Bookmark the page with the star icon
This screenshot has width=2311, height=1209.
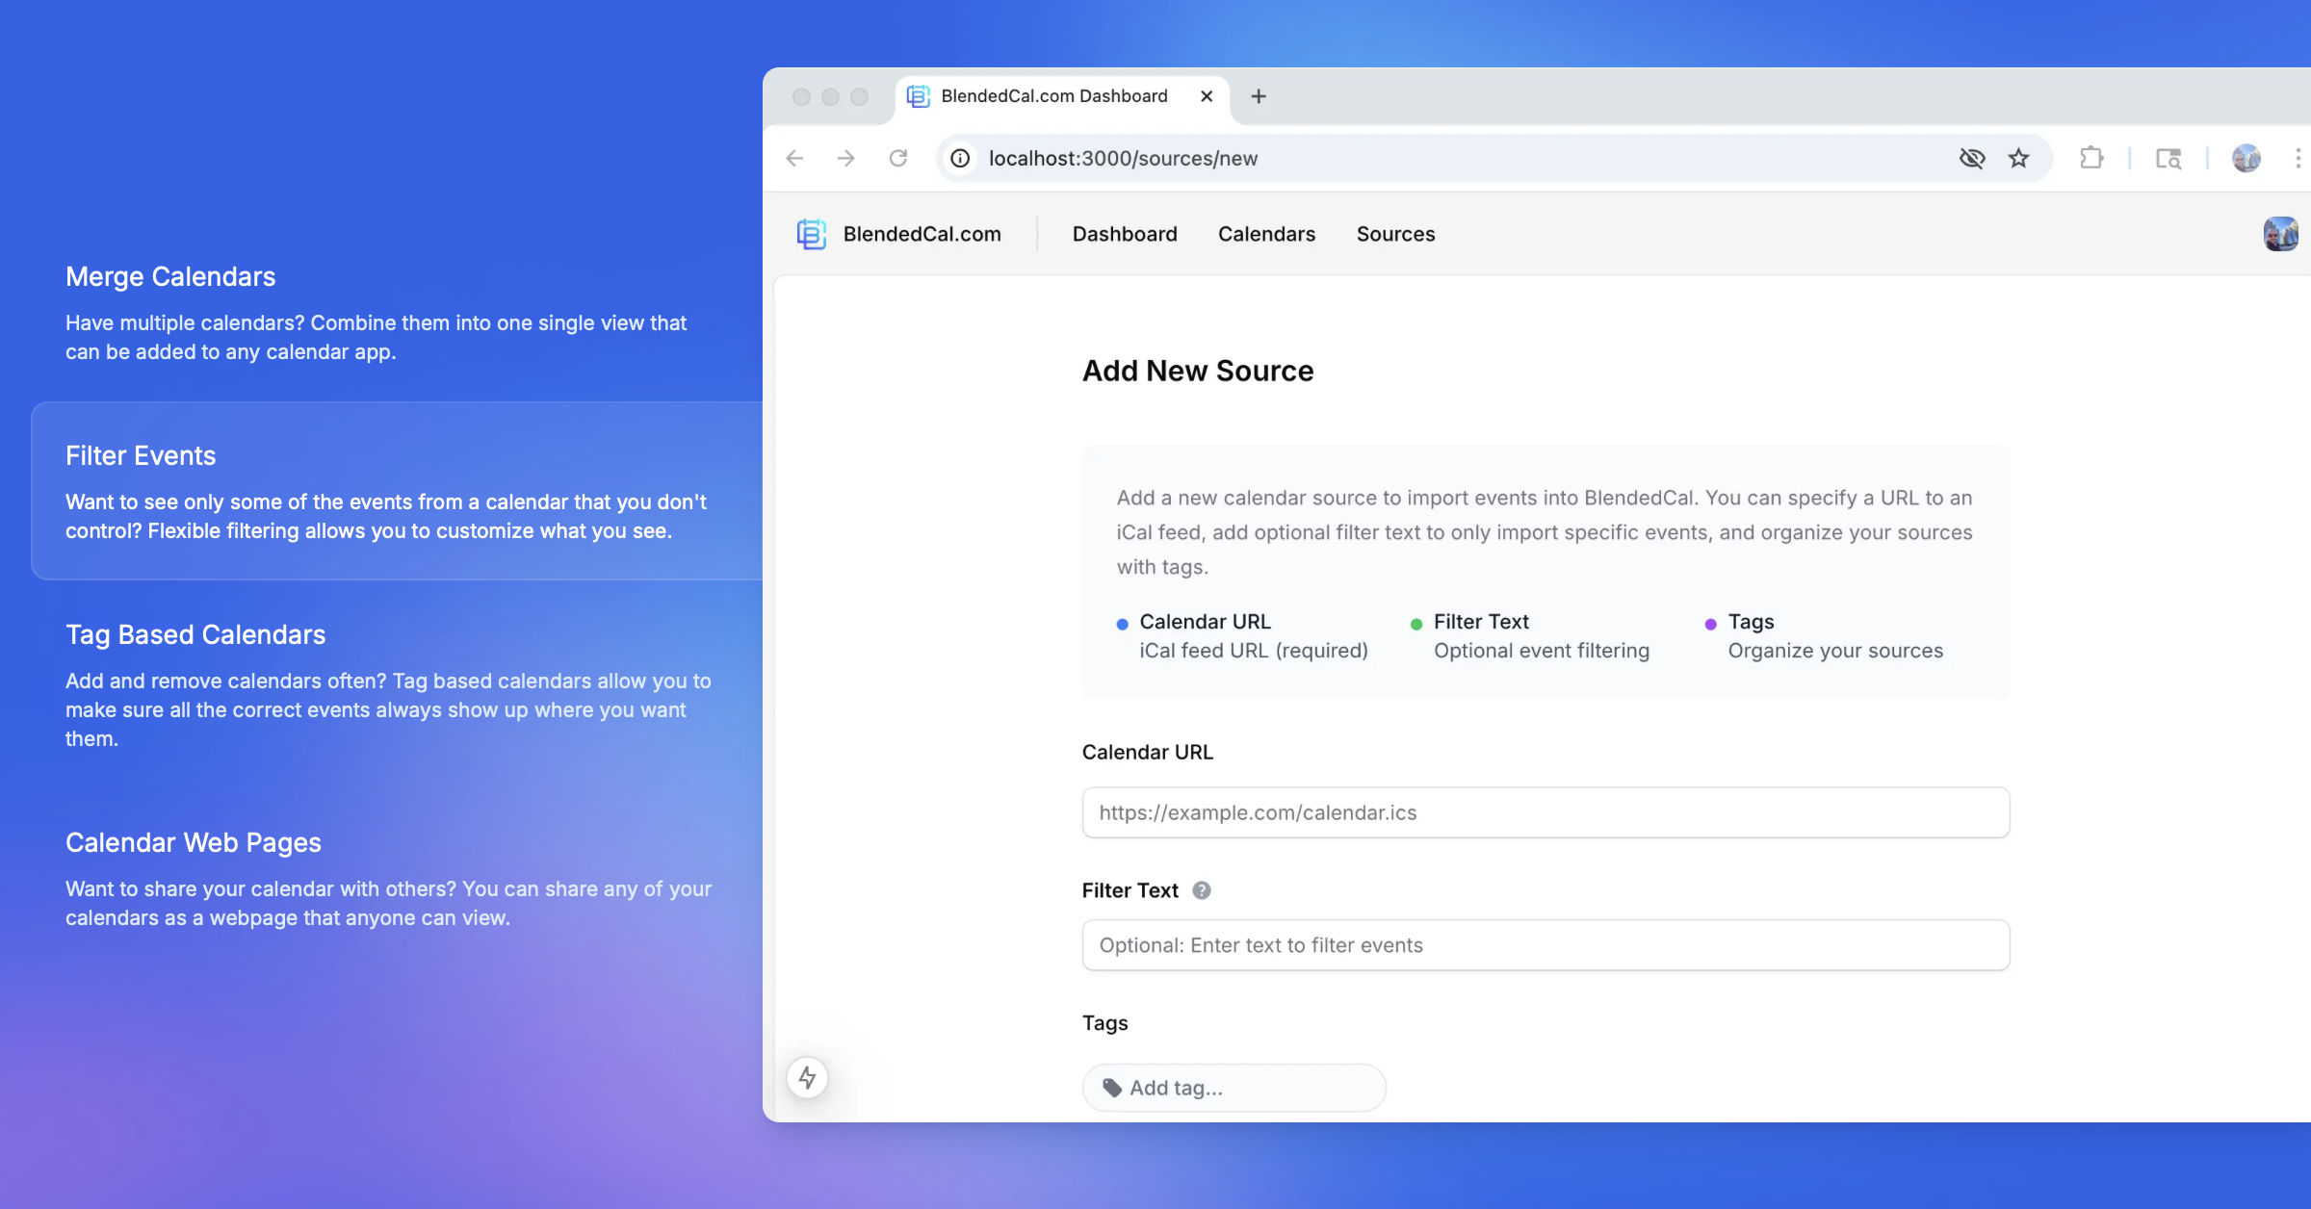pos(2018,158)
